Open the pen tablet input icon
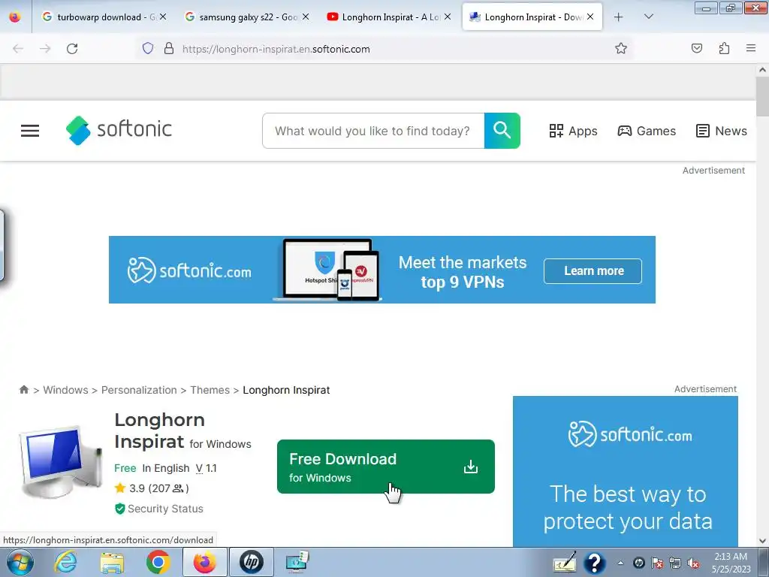Image resolution: width=769 pixels, height=577 pixels. click(x=565, y=563)
